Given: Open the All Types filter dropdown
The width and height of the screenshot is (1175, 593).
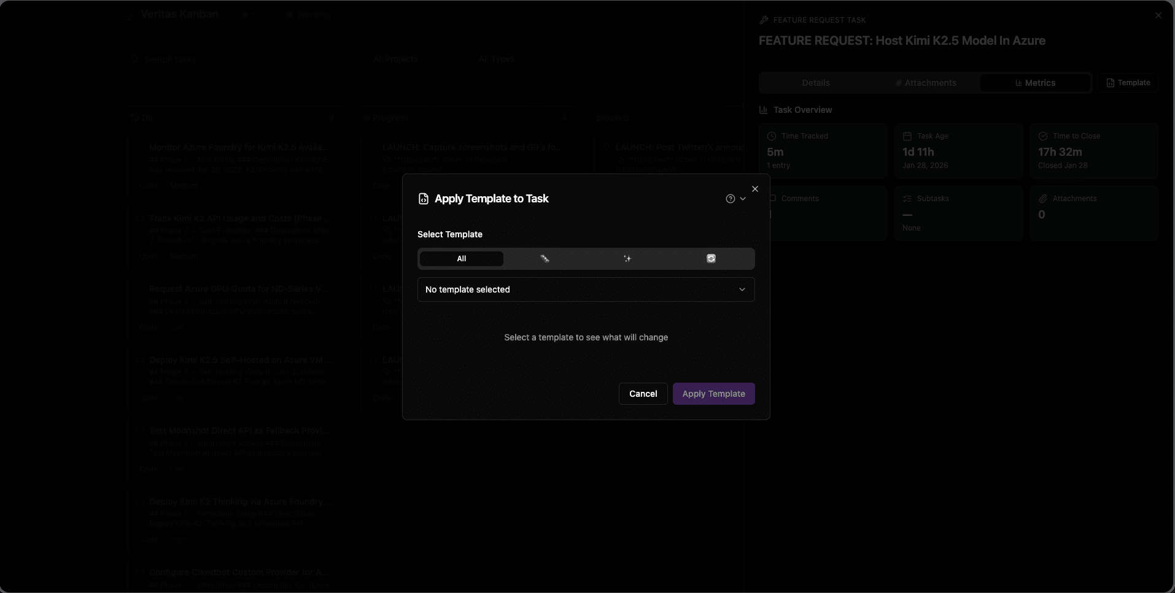Looking at the screenshot, I should [496, 59].
